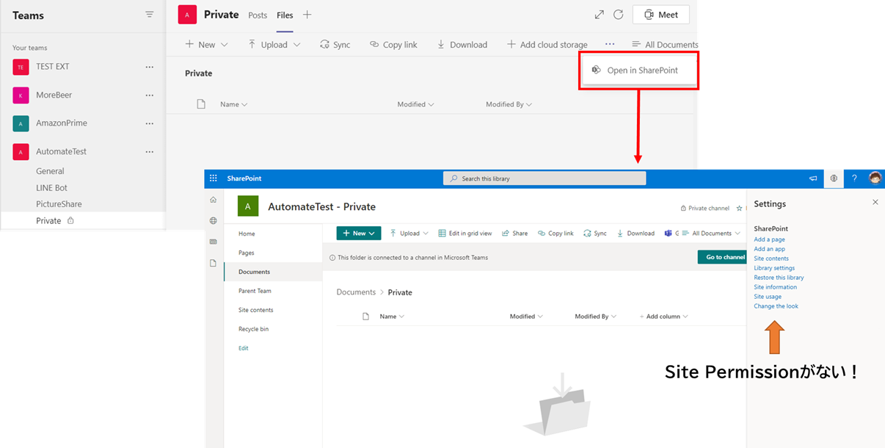Click the Teams toolbar ellipsis overflow button
Image resolution: width=885 pixels, height=448 pixels.
(610, 44)
